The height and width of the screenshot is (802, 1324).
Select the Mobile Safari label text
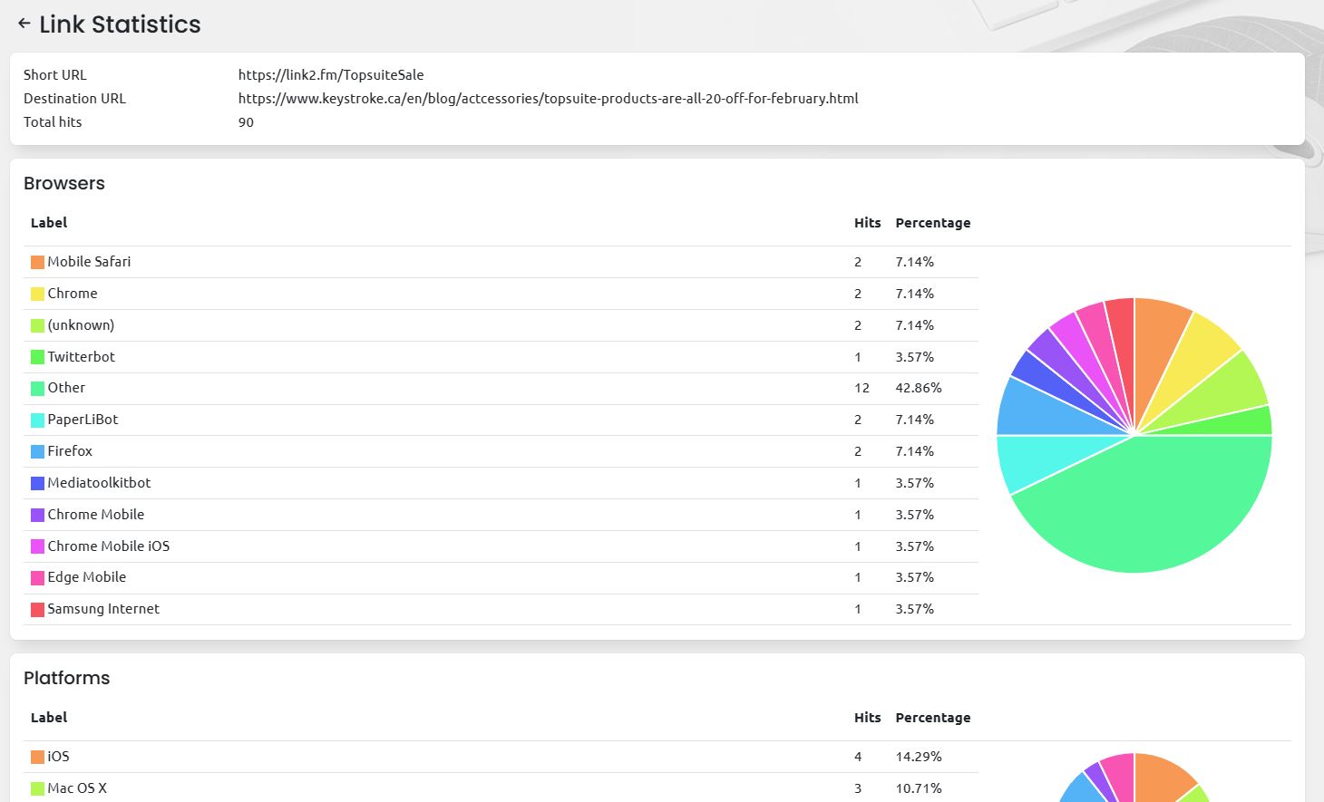point(89,262)
